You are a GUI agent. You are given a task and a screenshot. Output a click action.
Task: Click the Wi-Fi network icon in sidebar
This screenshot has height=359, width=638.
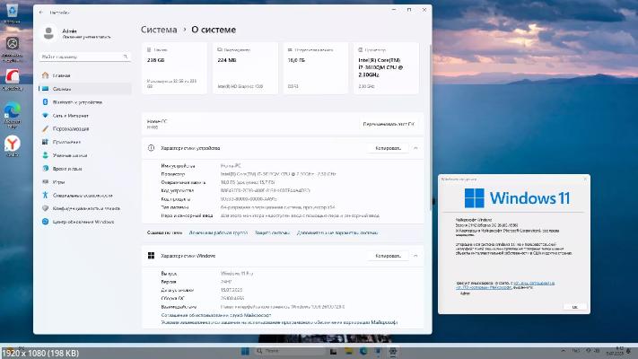pos(45,116)
